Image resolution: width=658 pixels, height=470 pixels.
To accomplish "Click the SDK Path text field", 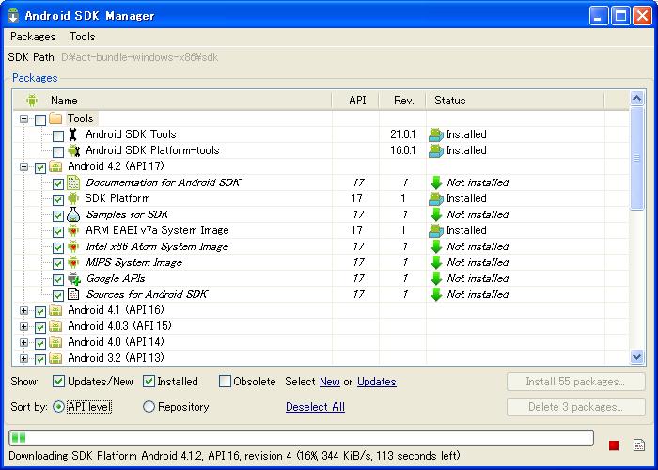I will click(x=140, y=57).
